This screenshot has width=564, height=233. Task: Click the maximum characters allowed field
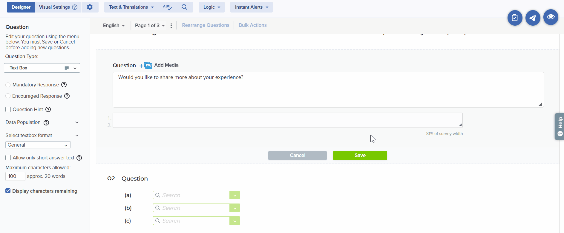pyautogui.click(x=15, y=176)
